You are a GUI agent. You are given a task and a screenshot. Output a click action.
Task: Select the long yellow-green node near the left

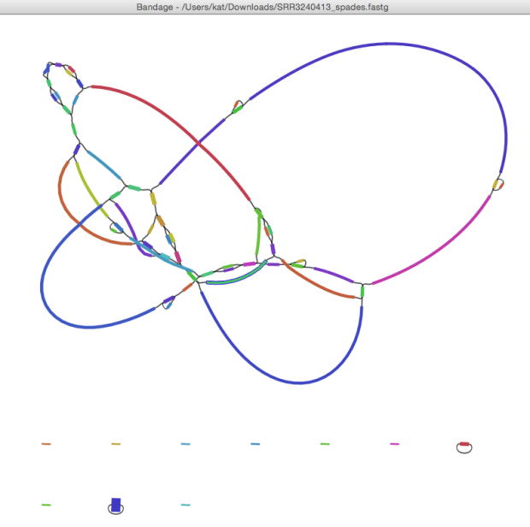click(x=90, y=189)
